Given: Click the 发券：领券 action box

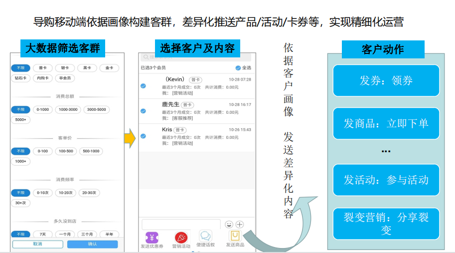Looking at the screenshot, I should coord(386,80).
